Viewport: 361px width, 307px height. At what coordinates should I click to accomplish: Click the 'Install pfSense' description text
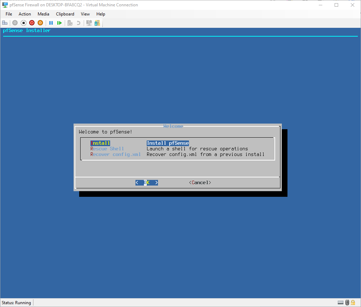tap(168, 143)
